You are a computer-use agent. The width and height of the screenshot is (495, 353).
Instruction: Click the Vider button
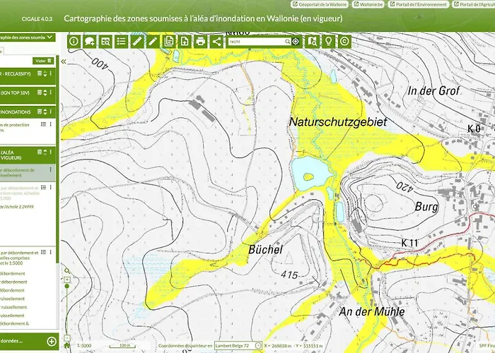click(x=40, y=61)
